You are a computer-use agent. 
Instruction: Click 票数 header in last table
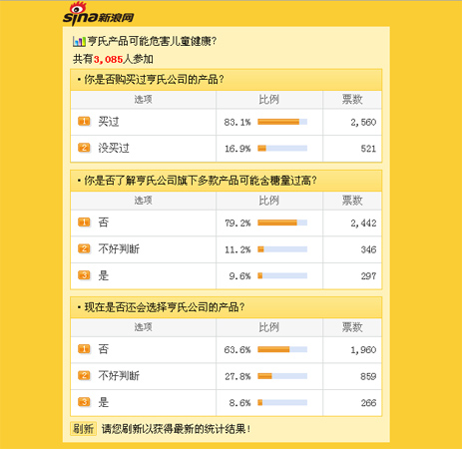click(352, 327)
